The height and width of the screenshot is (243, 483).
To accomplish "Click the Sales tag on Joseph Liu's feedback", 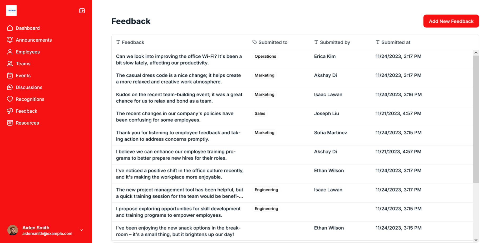I will [x=260, y=113].
